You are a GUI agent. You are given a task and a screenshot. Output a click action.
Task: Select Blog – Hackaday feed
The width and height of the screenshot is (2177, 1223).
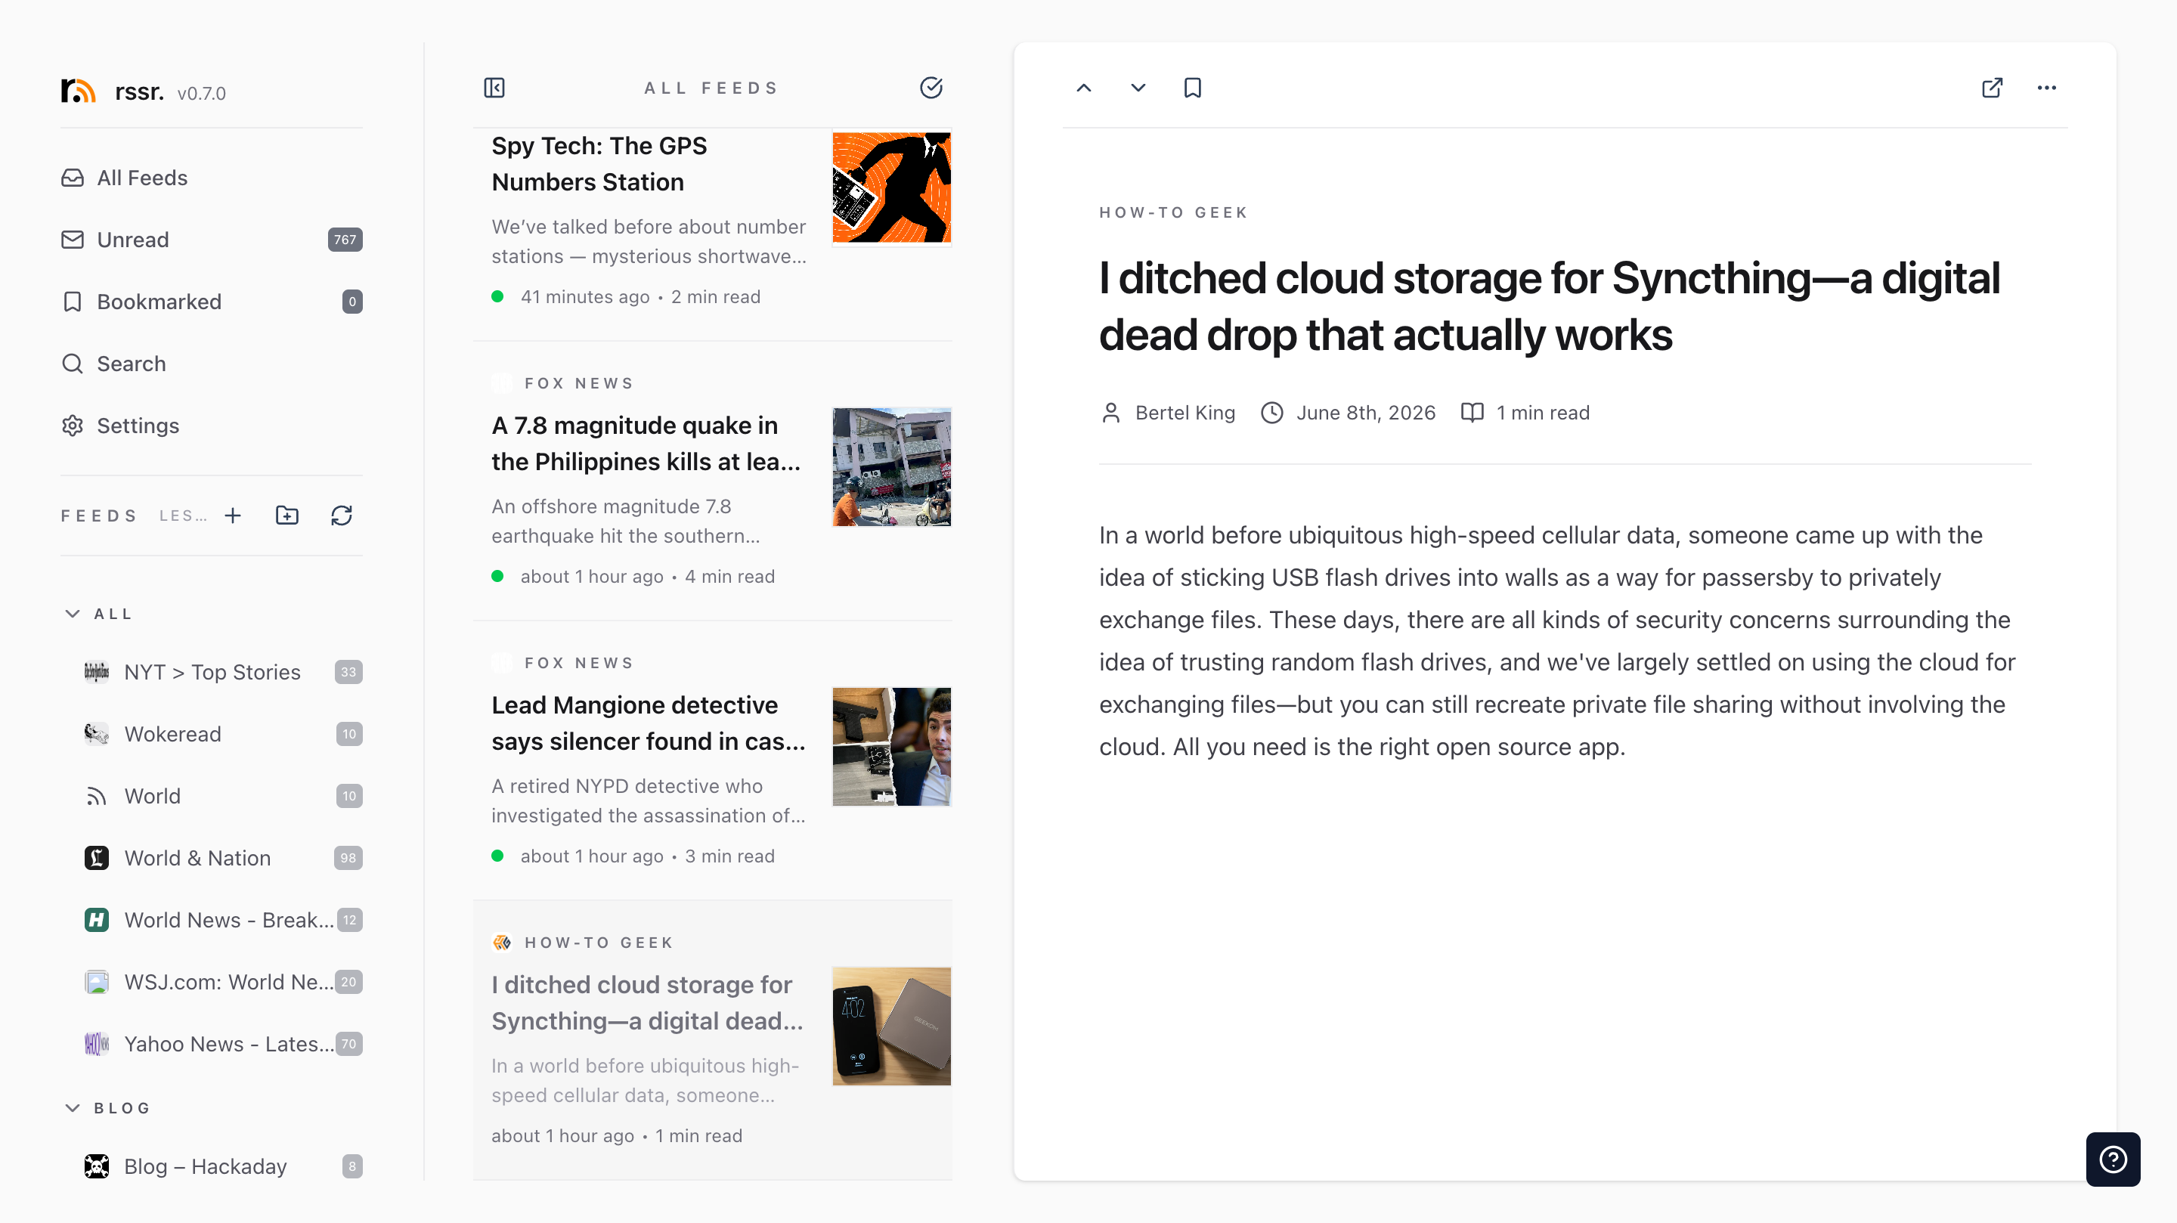tap(223, 1166)
